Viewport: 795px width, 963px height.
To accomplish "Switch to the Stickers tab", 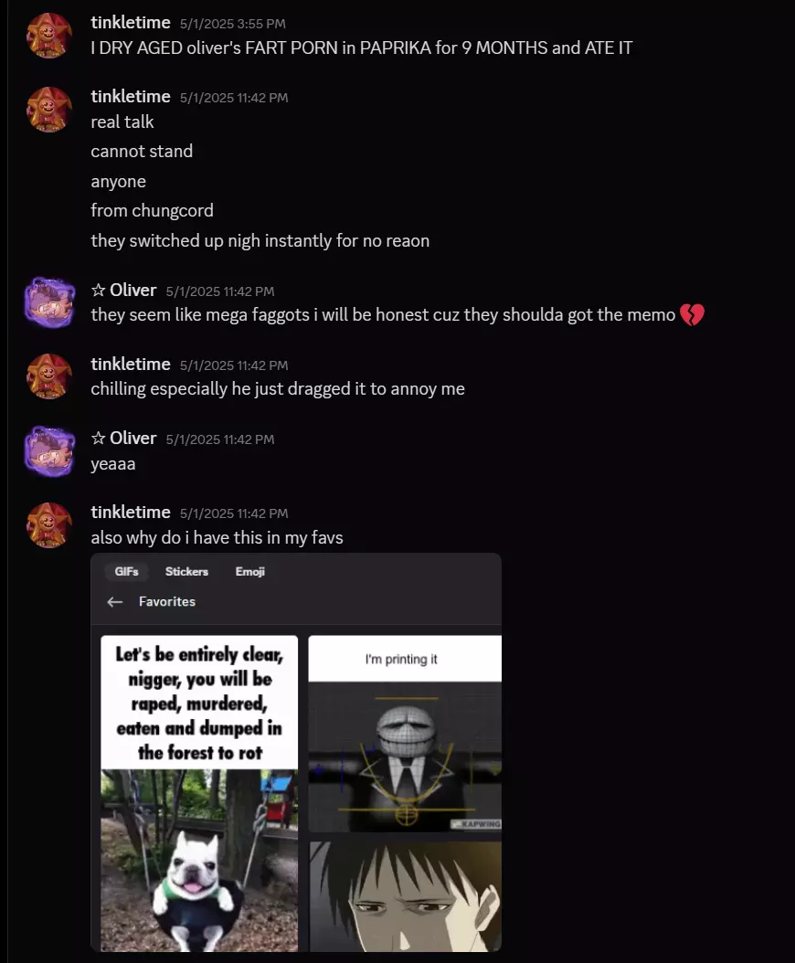I will (186, 571).
